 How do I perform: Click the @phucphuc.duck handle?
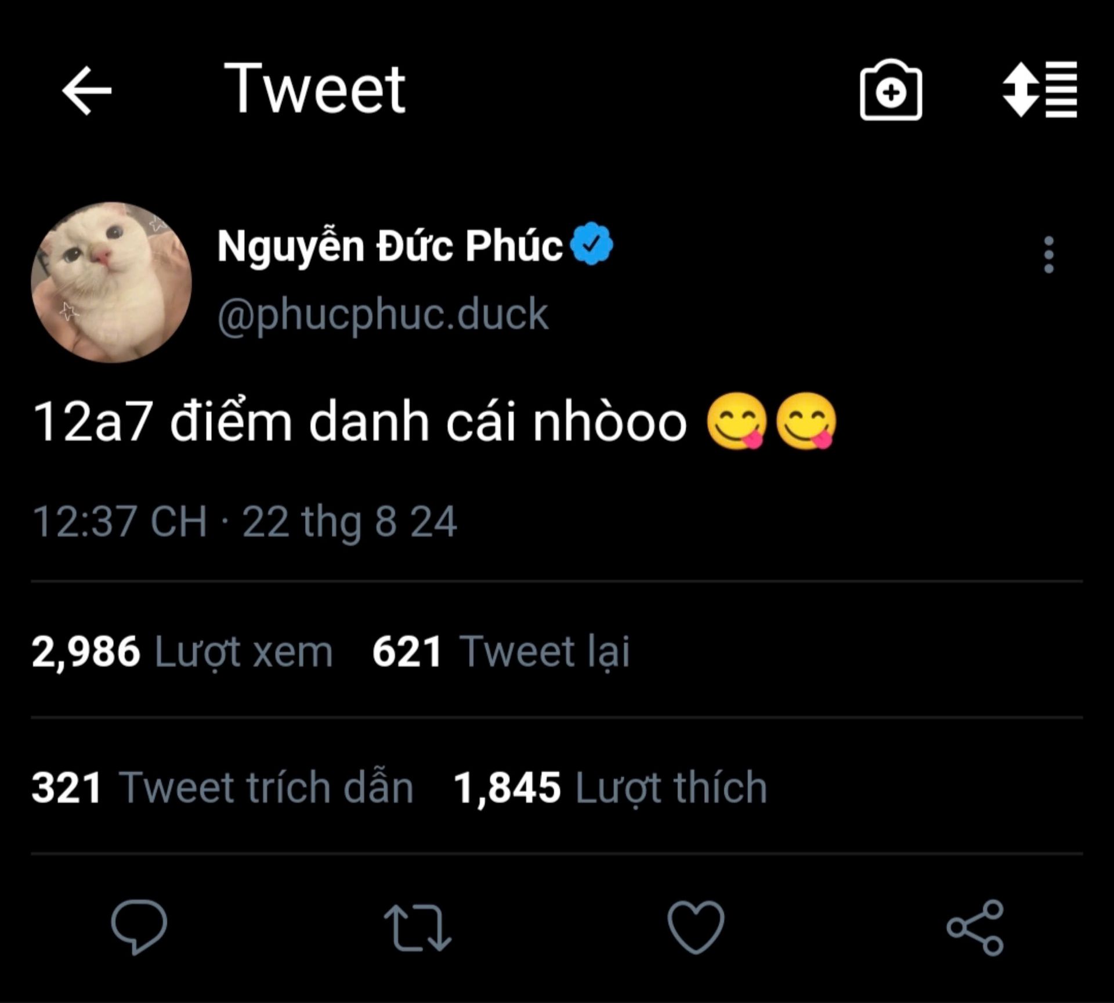pyautogui.click(x=382, y=314)
